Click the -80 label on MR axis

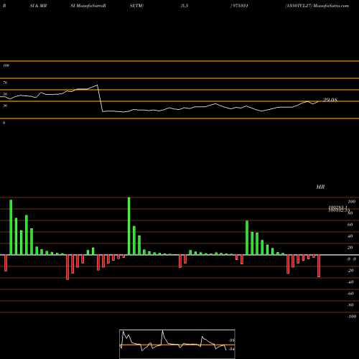[x=350, y=305]
